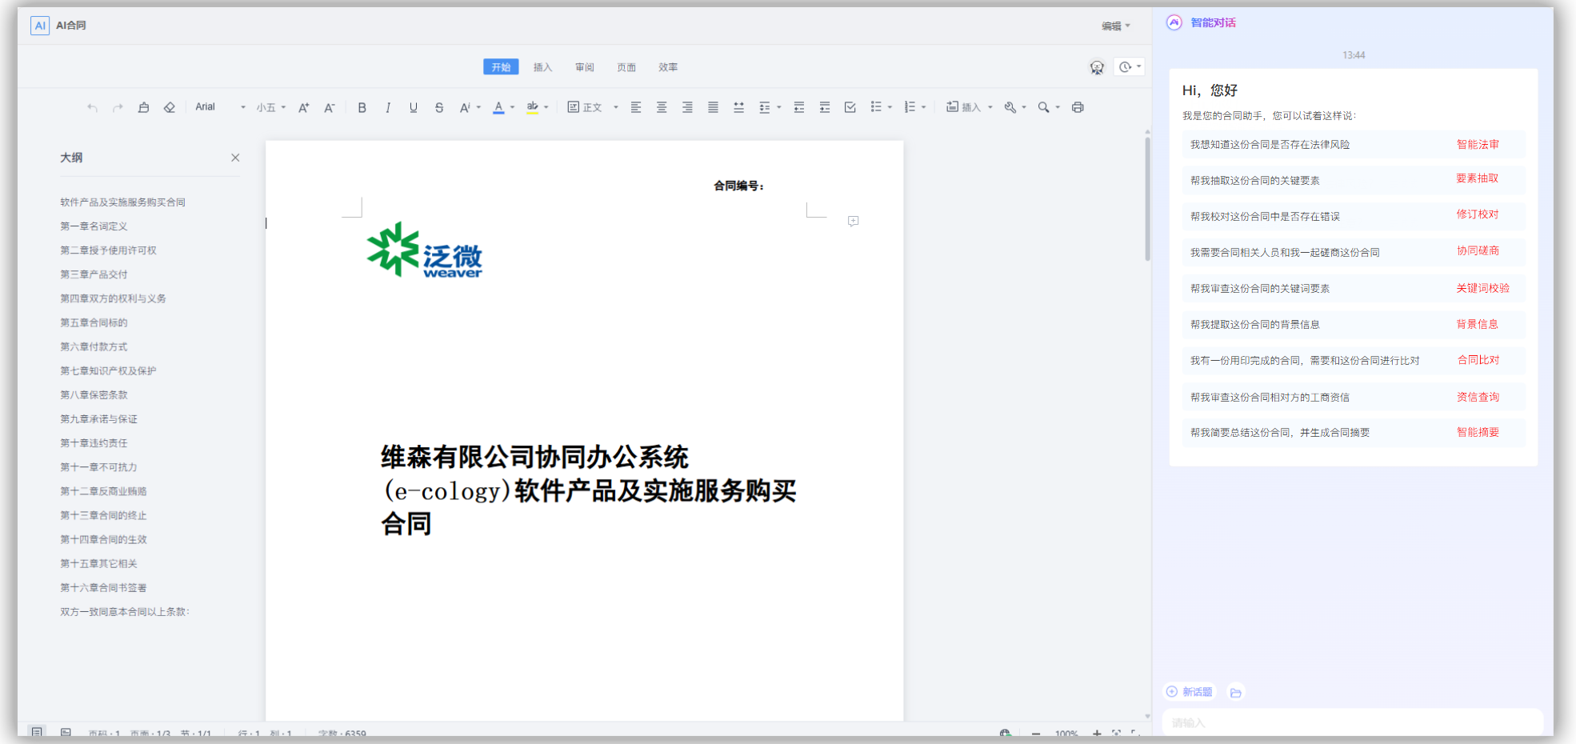The width and height of the screenshot is (1576, 744).
Task: Switch to the 页面 ribbon tab
Action: coord(626,67)
